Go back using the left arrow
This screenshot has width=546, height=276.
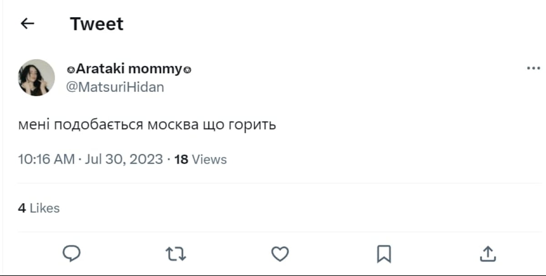(x=28, y=24)
